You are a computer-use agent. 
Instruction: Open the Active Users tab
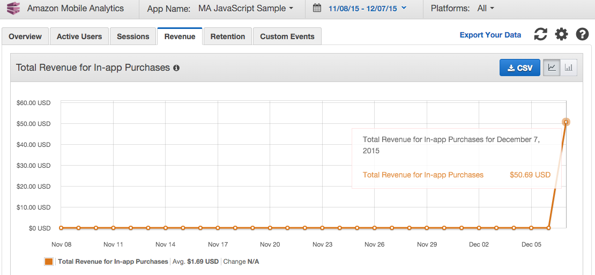tap(79, 36)
